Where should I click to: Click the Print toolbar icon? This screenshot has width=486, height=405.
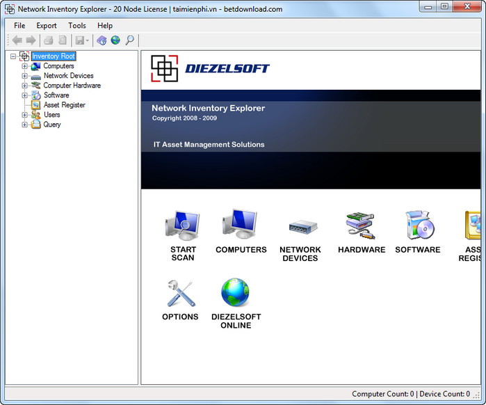(x=49, y=40)
